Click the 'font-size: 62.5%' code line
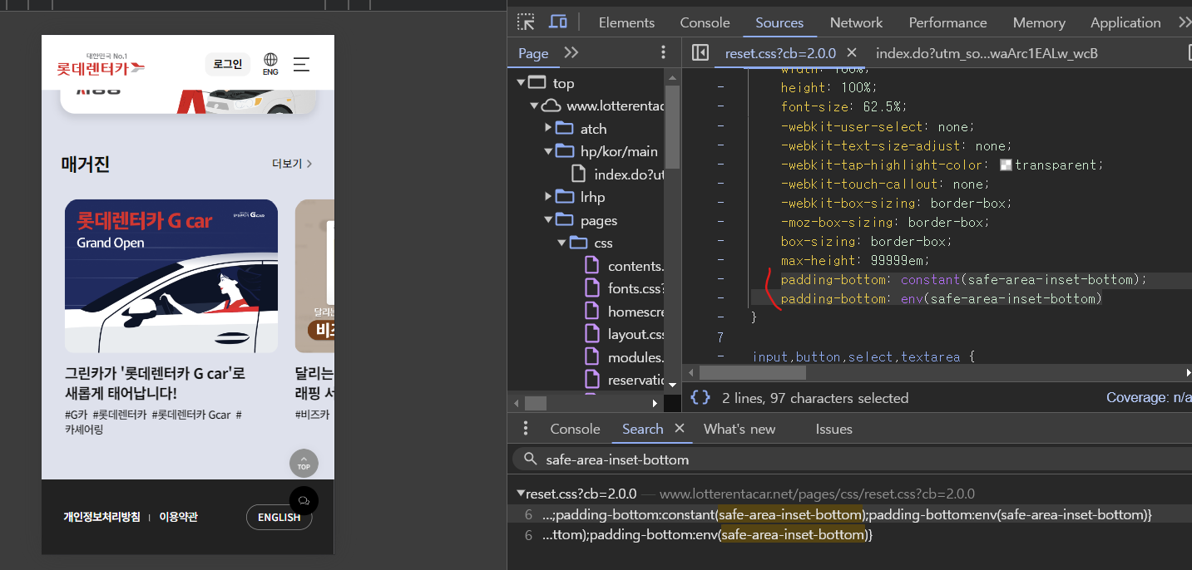This screenshot has height=570, width=1192. [843, 107]
